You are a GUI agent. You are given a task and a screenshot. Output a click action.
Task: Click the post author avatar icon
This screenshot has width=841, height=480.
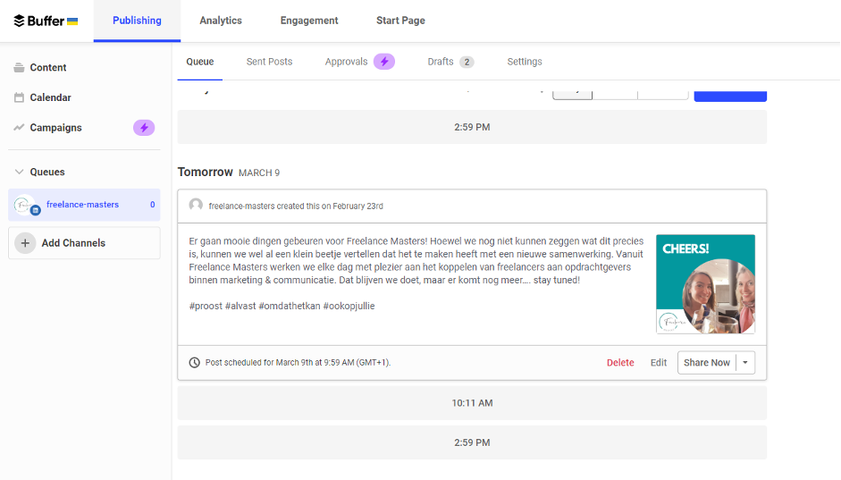[x=196, y=205]
